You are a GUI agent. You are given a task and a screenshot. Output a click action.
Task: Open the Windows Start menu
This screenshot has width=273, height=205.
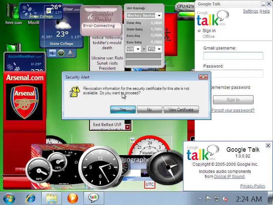(x=9, y=198)
